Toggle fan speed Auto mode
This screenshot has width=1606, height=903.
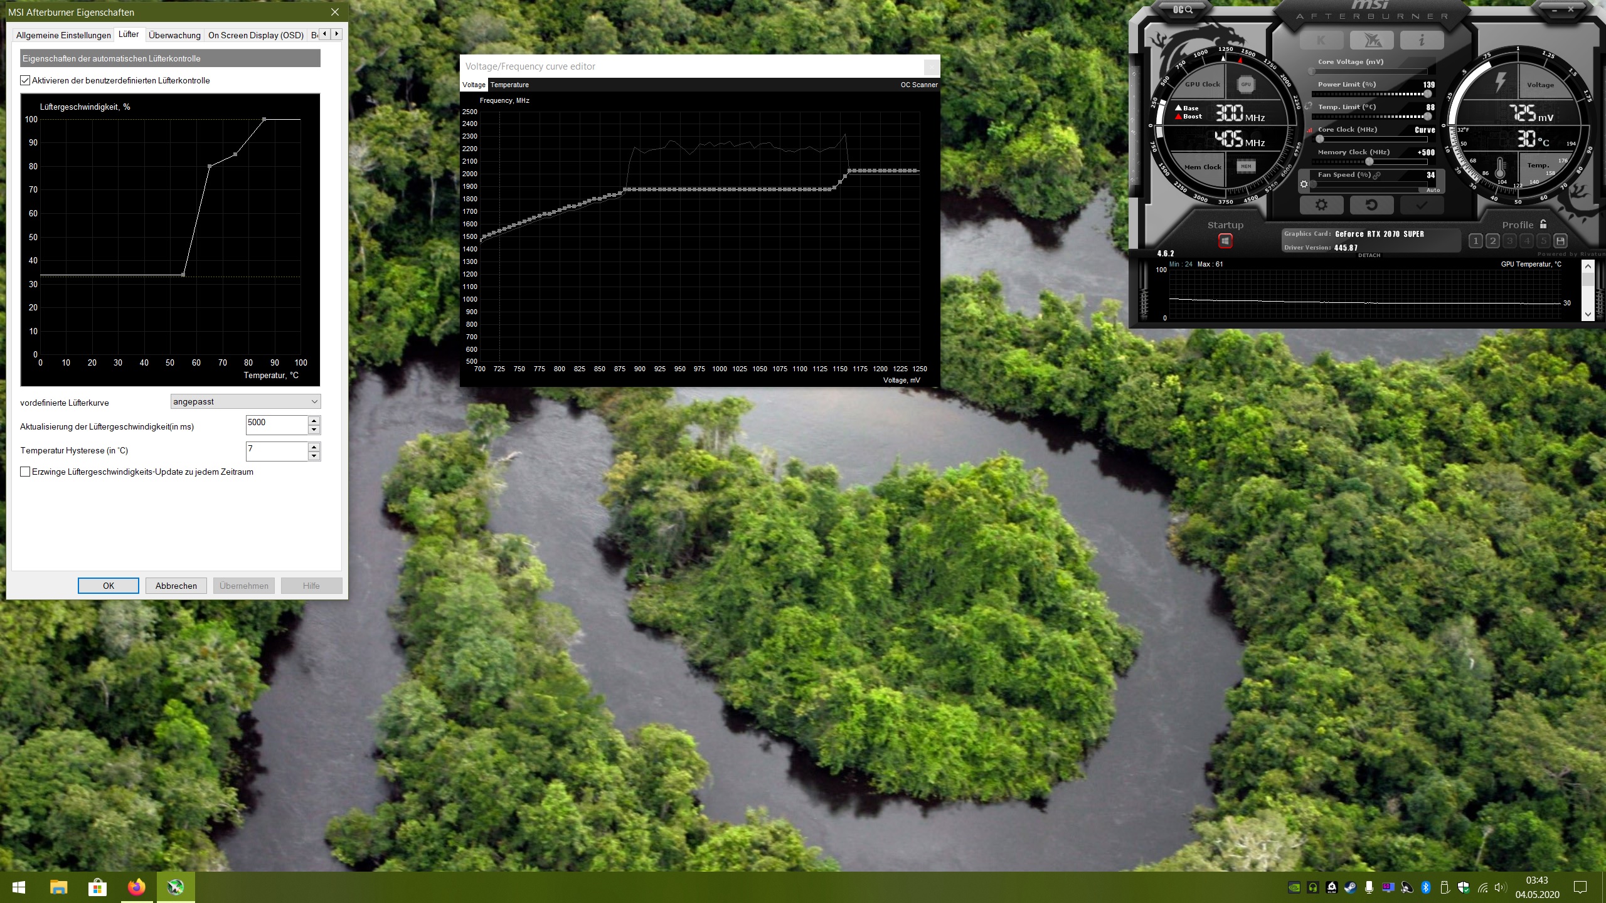coord(1433,189)
